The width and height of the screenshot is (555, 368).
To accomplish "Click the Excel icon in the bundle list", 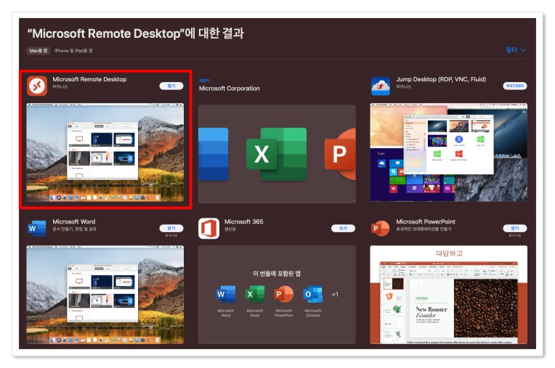I will 255,294.
